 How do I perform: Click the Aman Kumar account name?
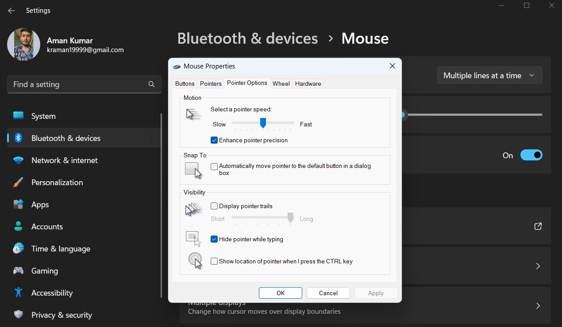(70, 40)
